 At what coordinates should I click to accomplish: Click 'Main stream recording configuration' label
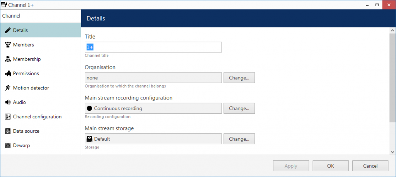(128, 98)
